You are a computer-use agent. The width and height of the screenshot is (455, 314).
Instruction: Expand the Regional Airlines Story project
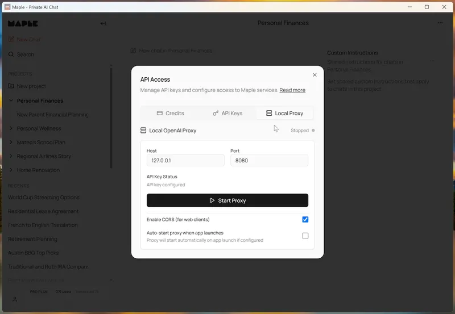pyautogui.click(x=11, y=156)
